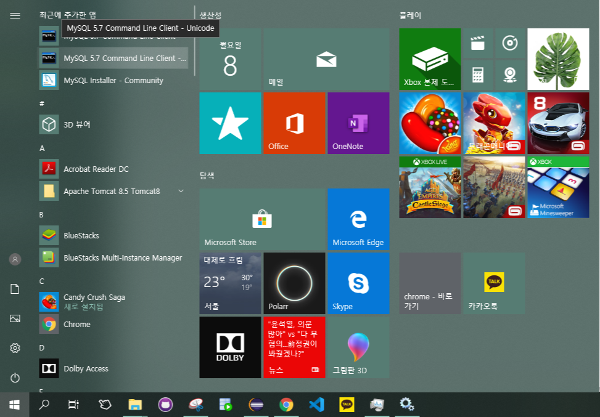Open the Polarr tile
Viewport: 600px width, 417px height.
click(x=294, y=283)
